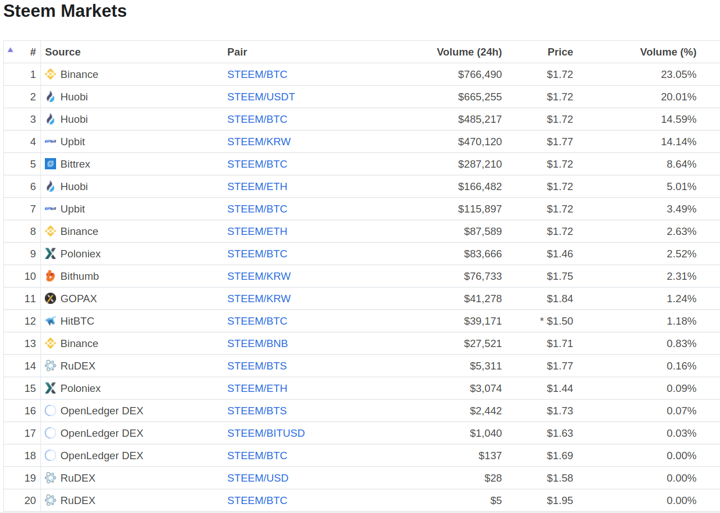Click the Bithumb logo in row 10
Screen dimensions: 720x513
(x=50, y=276)
